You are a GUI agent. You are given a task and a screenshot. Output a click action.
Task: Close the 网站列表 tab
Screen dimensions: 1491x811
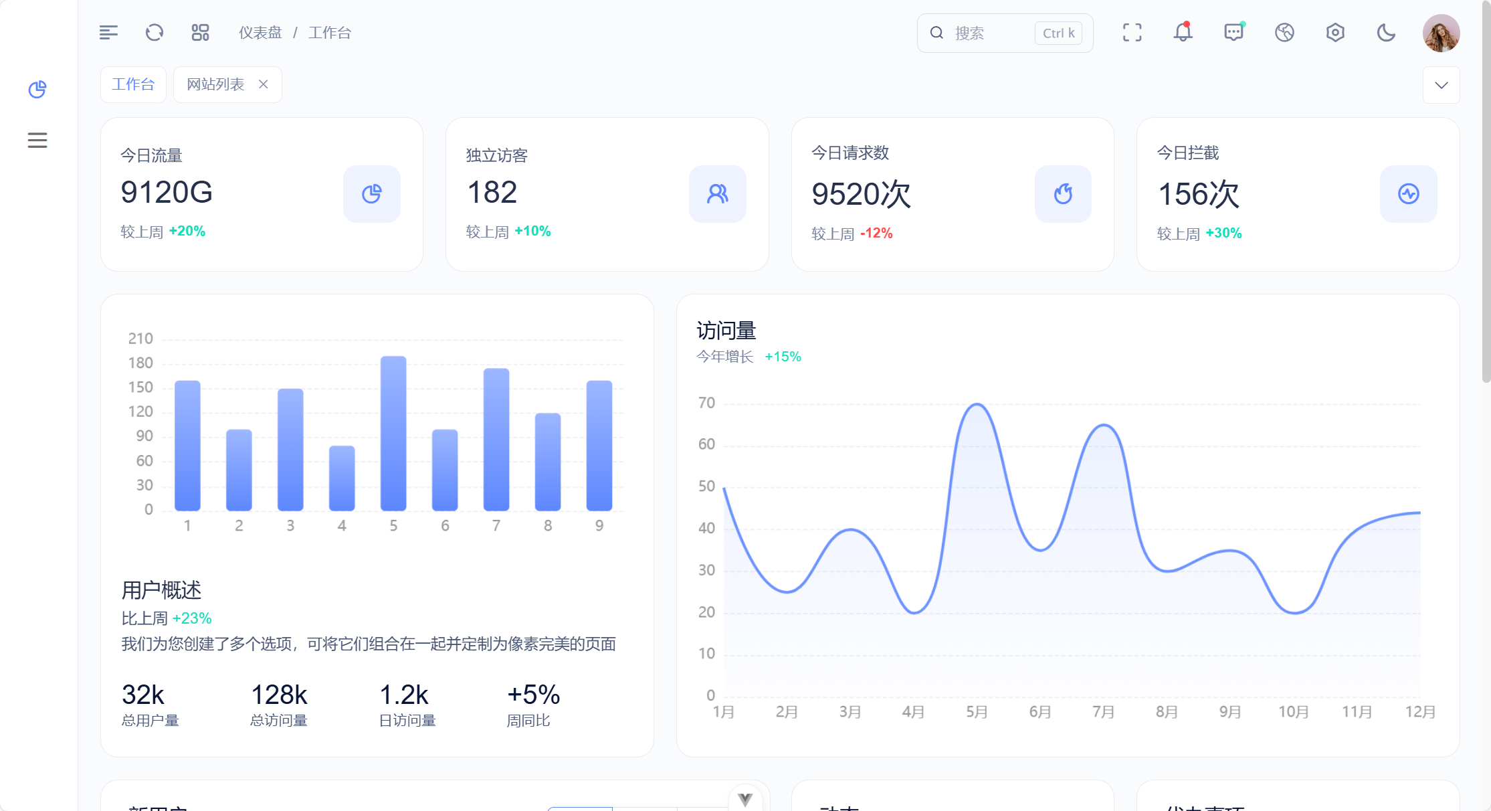click(264, 84)
